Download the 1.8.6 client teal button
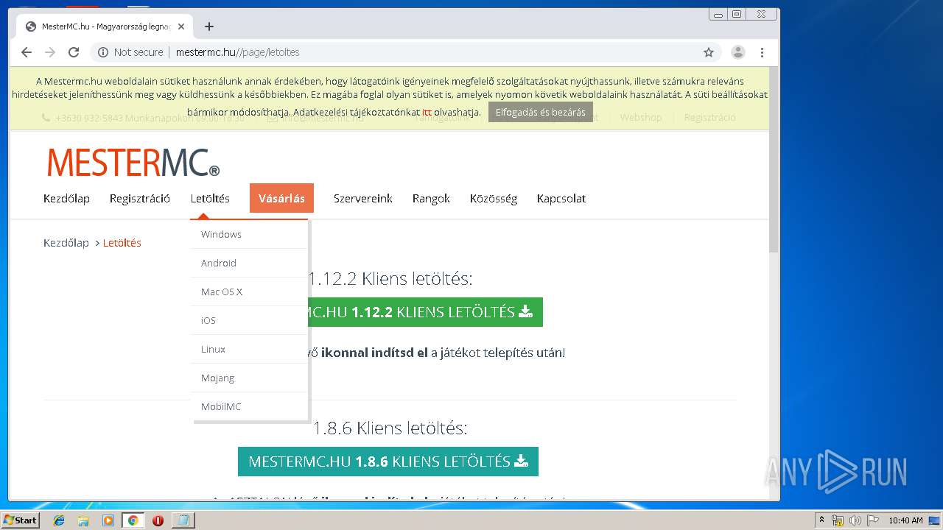 pyautogui.click(x=388, y=462)
